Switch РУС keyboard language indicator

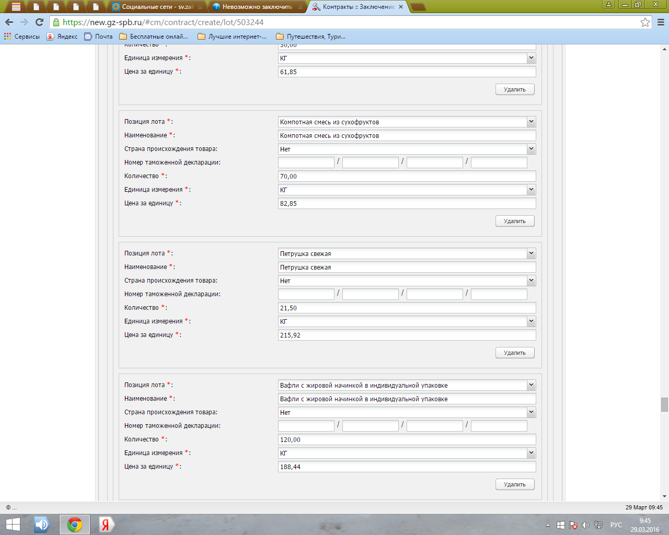[x=616, y=525]
